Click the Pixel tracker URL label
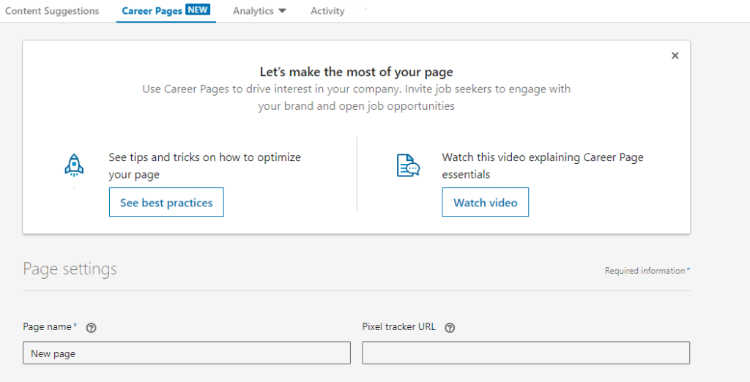The height and width of the screenshot is (382, 750). [399, 327]
